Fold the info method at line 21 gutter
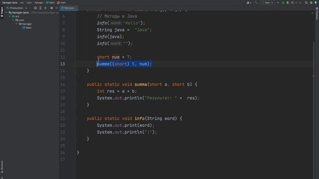 (75, 118)
